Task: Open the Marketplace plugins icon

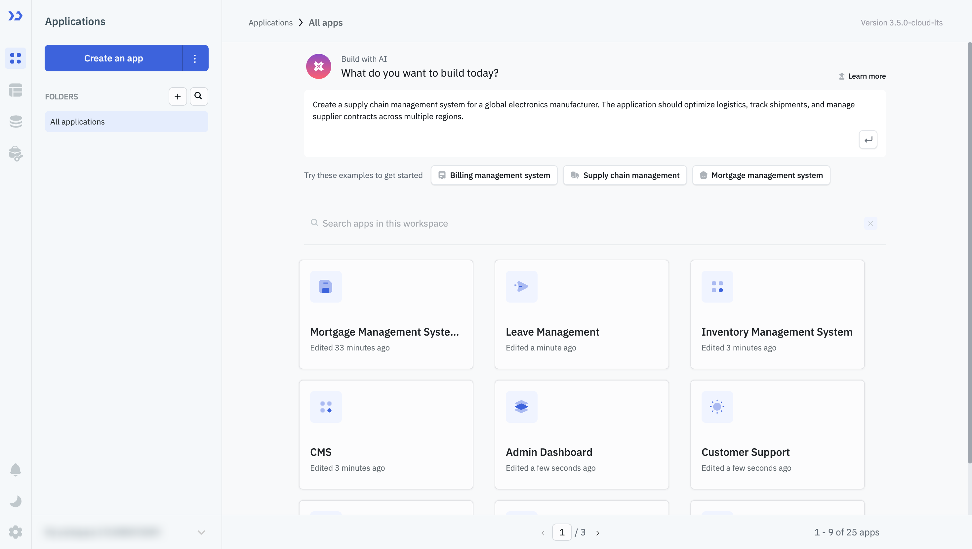Action: (16, 154)
